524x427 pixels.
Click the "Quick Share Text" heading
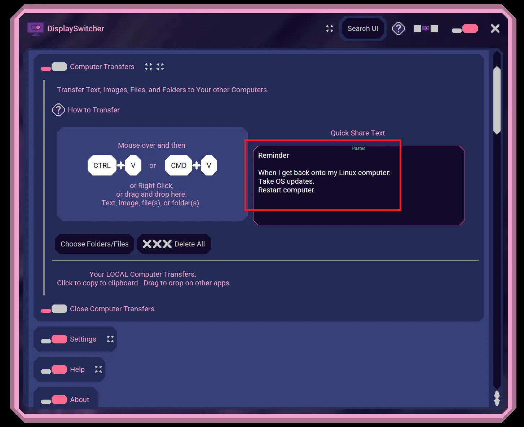pos(358,133)
